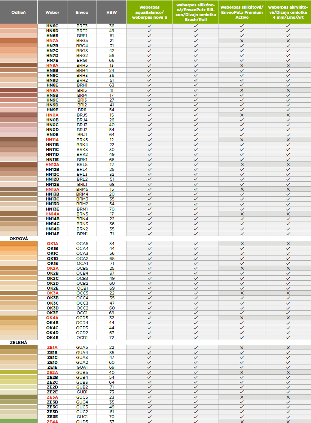Screen dimensions: 311x423
Task: Click the HN6E shade code
Action: click(x=52, y=36)
